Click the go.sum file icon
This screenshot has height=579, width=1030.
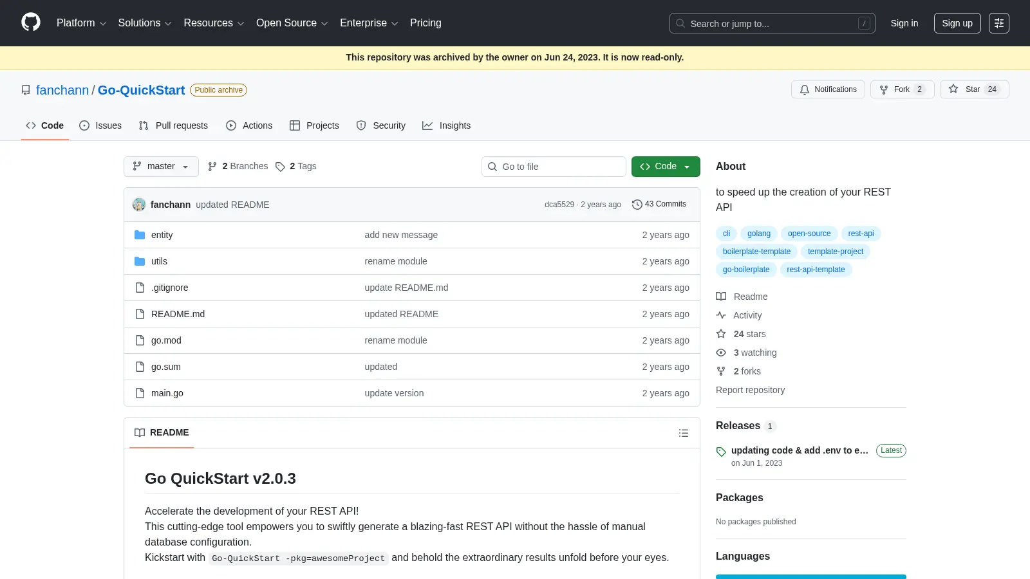pos(140,367)
